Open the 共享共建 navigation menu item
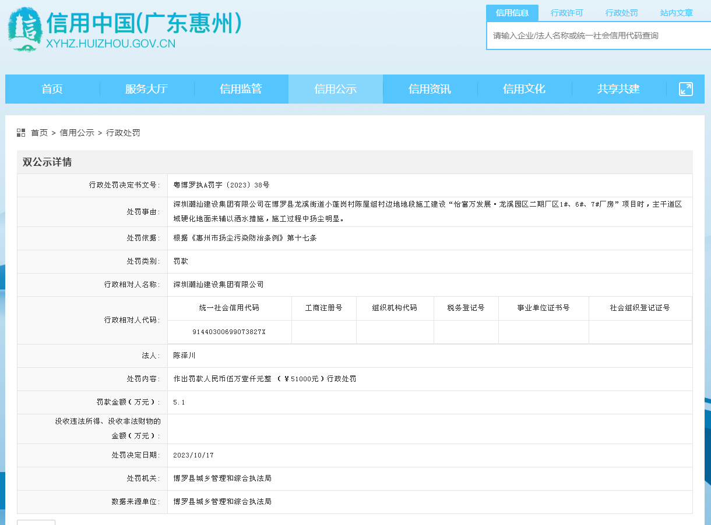This screenshot has width=711, height=525. pos(619,89)
